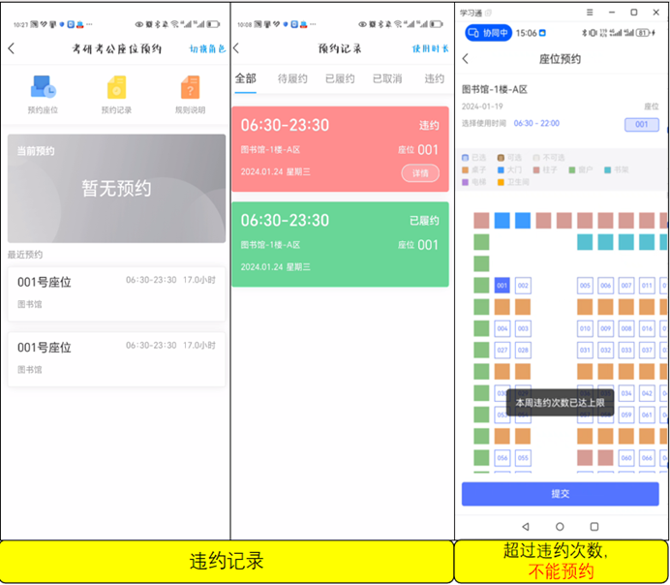The width and height of the screenshot is (670, 585).
Task: Open the 规则说明 rules explanation icon
Action: 190,94
